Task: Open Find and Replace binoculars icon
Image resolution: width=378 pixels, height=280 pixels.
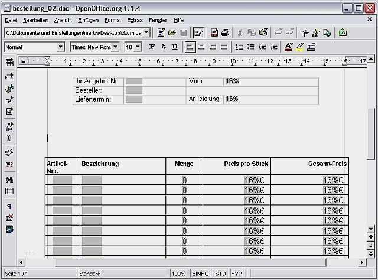Action: 9,180
